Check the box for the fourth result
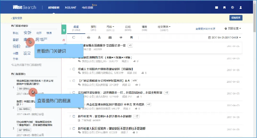257x138 pixels. coord(74,81)
